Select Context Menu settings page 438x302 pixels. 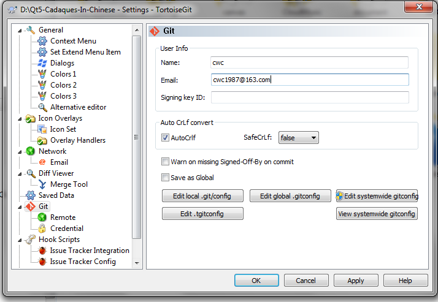tap(73, 41)
